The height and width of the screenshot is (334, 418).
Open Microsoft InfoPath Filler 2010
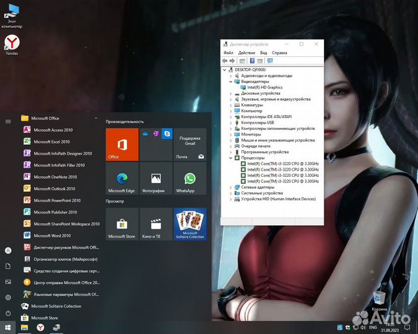coord(59,165)
